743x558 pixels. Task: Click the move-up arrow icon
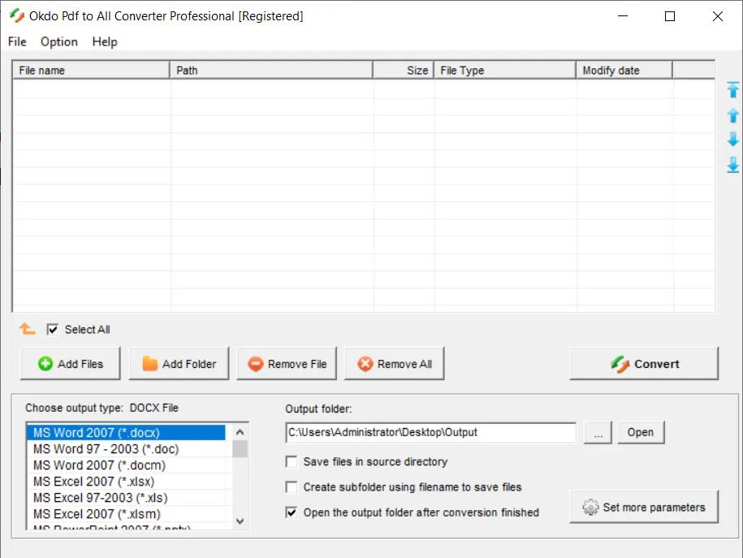tap(732, 115)
